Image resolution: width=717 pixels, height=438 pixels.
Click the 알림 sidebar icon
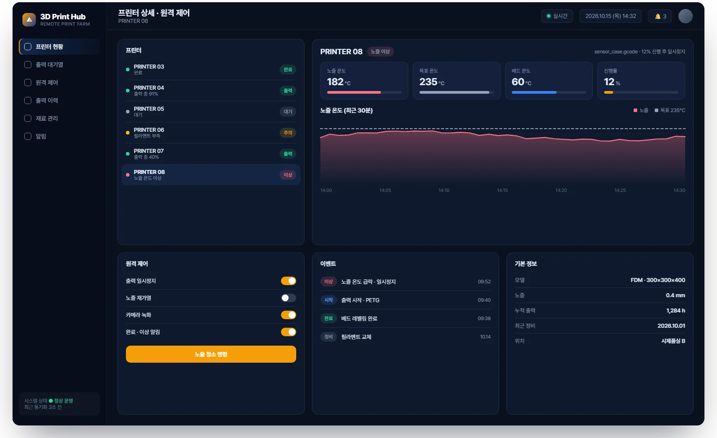(28, 136)
